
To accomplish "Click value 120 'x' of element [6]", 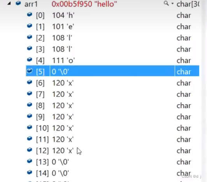I will click(x=63, y=83).
